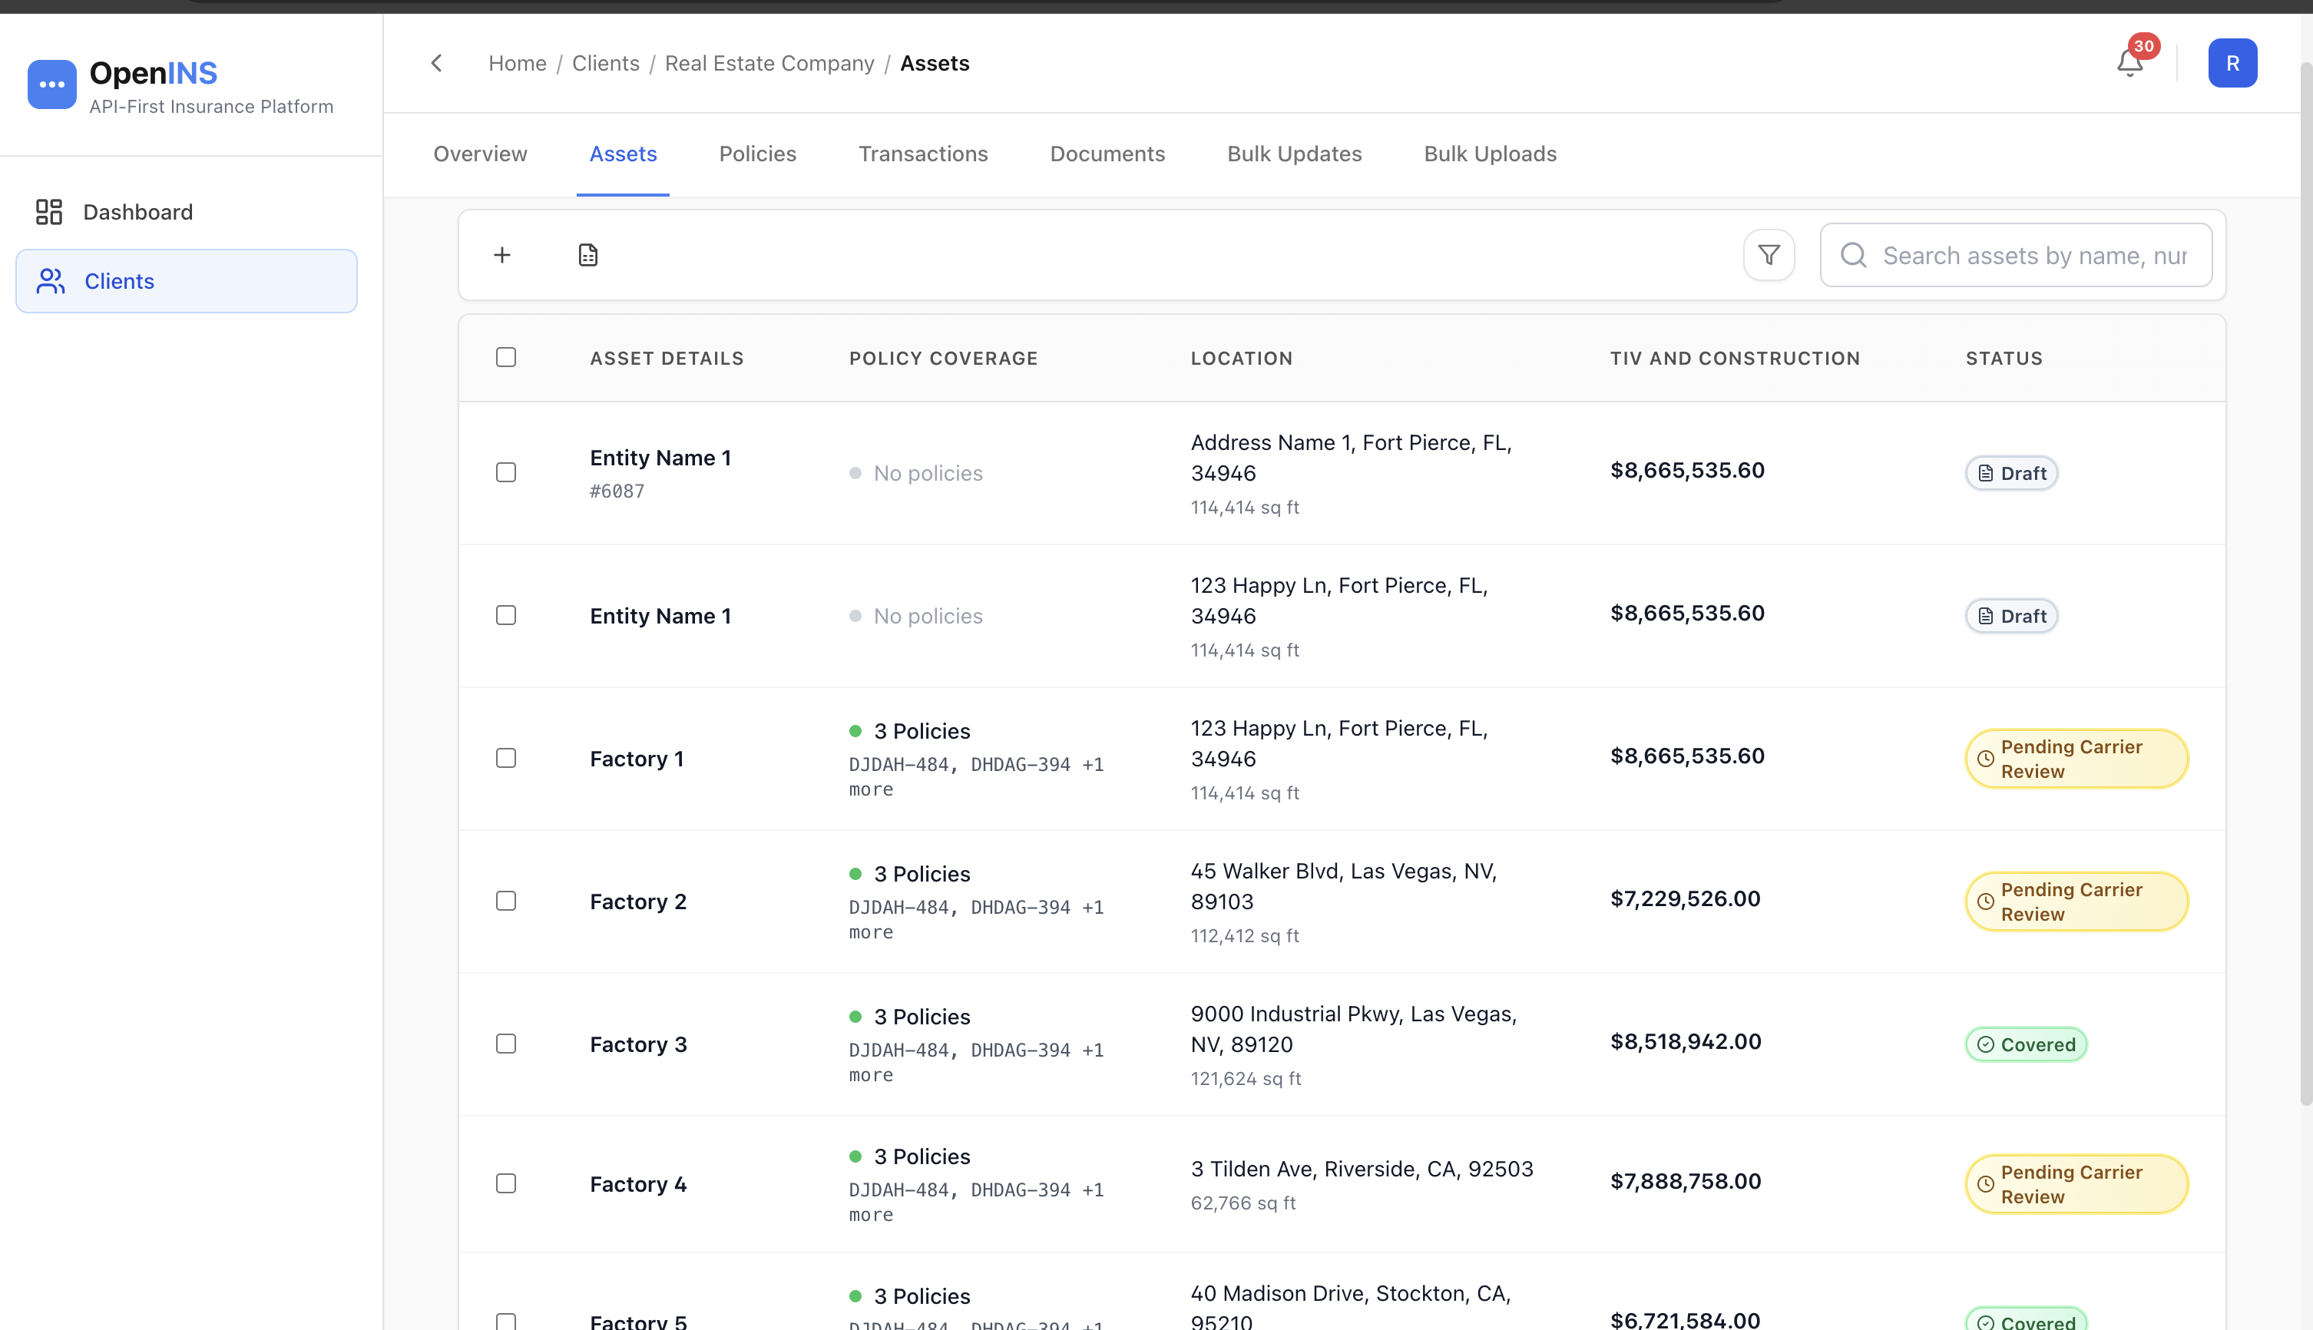Viewport: 2313px width, 1330px height.
Task: Select the checkbox for Factory 1
Action: (506, 757)
